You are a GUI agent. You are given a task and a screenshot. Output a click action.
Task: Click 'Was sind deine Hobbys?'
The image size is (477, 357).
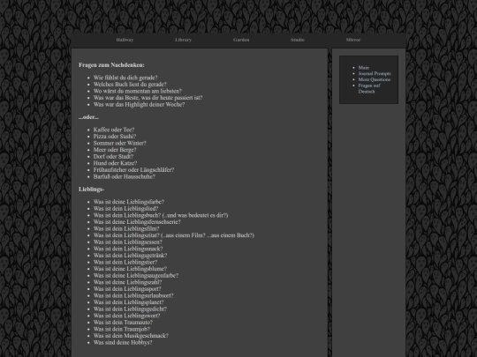[123, 342]
